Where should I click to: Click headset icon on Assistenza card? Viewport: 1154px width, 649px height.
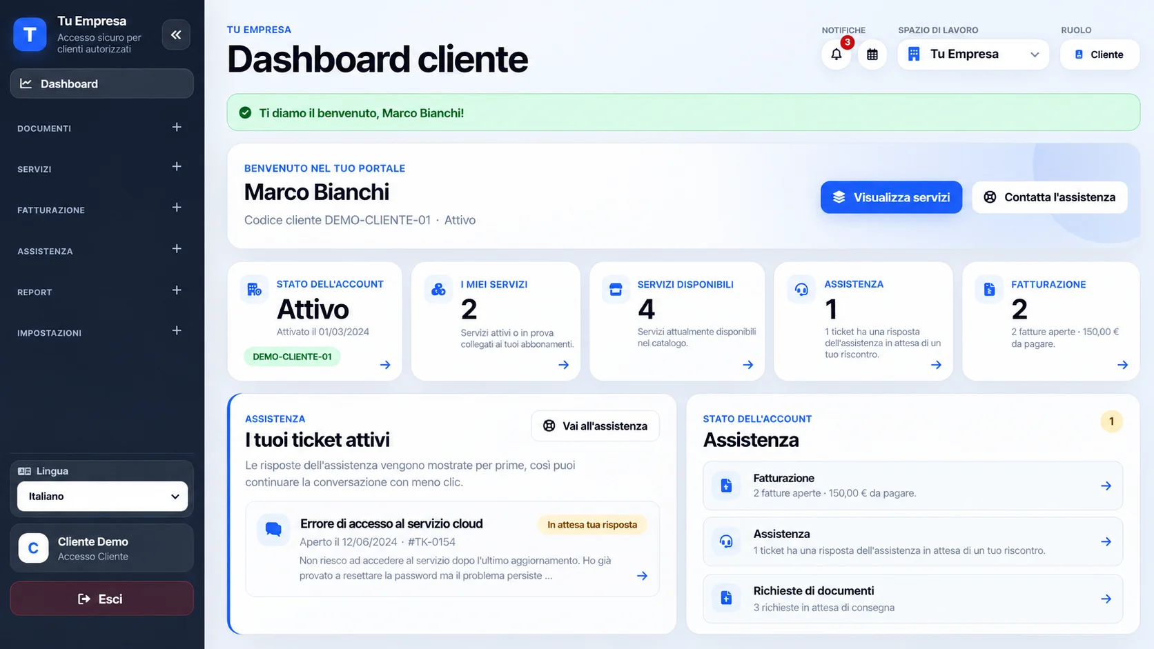coord(801,290)
